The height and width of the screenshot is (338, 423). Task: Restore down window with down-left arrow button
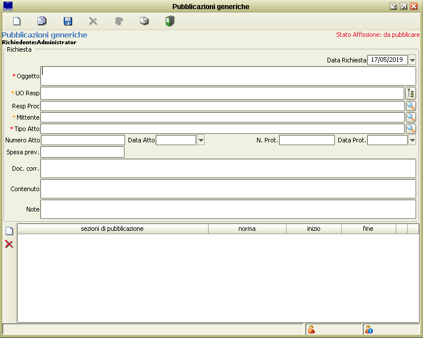(x=393, y=6)
